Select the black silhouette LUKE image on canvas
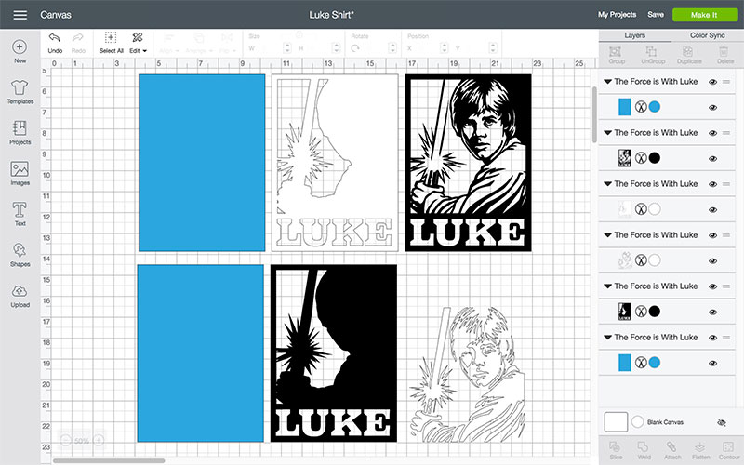Viewport: 744px width, 465px height. tap(334, 353)
